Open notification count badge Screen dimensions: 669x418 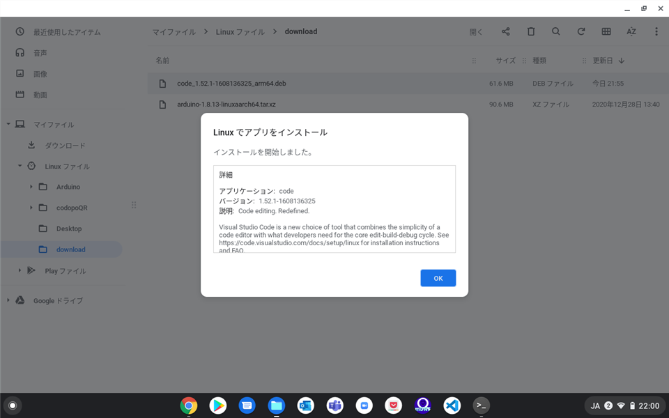click(x=608, y=405)
